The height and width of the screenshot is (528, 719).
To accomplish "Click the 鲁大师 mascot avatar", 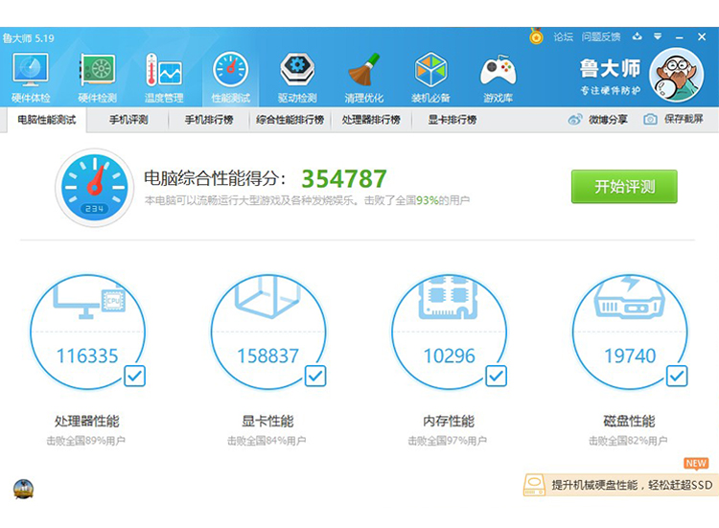I will 677,75.
